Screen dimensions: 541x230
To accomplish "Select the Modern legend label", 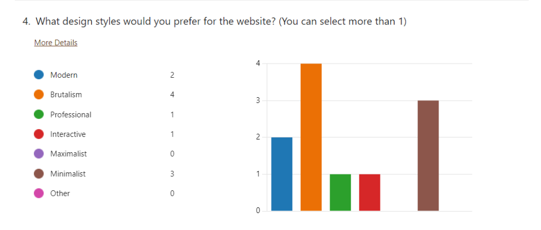I will click(x=63, y=75).
